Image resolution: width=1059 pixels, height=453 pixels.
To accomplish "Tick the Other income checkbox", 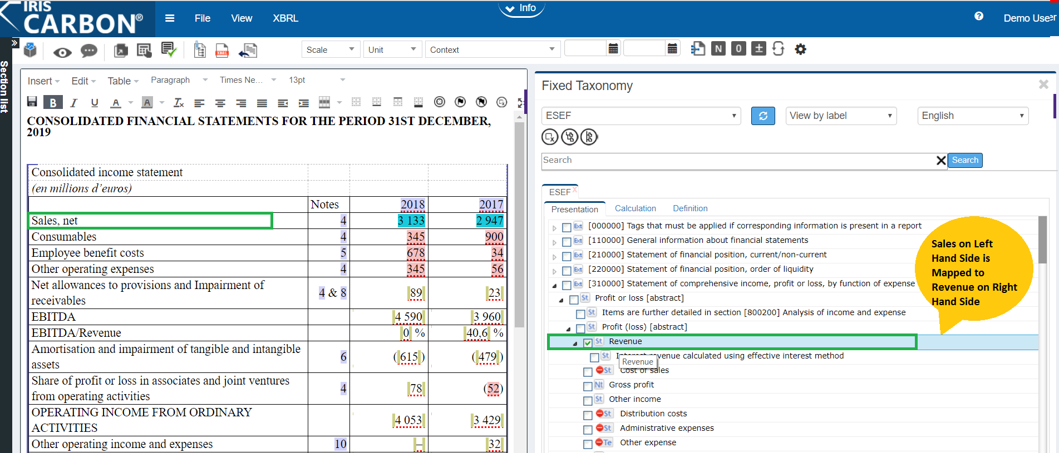I will pyautogui.click(x=588, y=401).
